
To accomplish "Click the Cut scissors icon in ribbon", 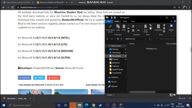I will pos(128,25).
